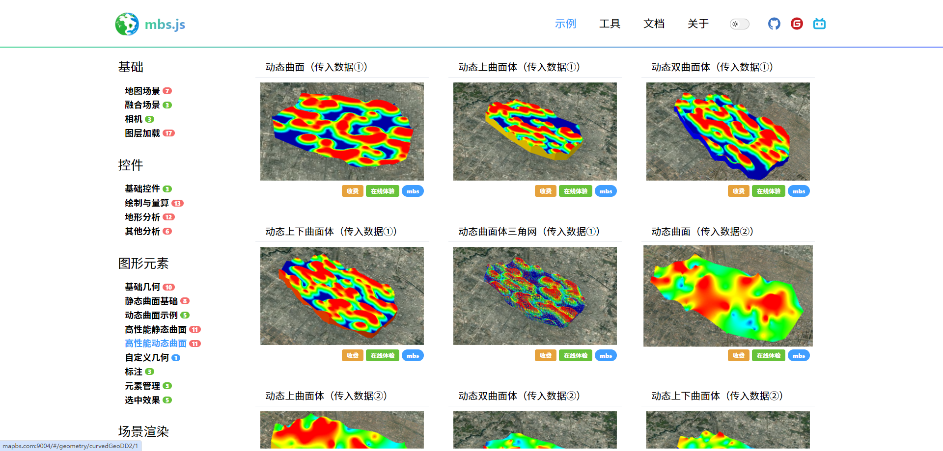943x451 pixels.
Task: Select 元素管理 in the sidebar
Action: click(142, 386)
